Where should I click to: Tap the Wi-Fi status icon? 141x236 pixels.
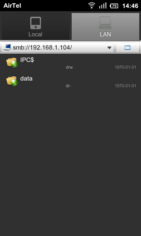click(91, 6)
